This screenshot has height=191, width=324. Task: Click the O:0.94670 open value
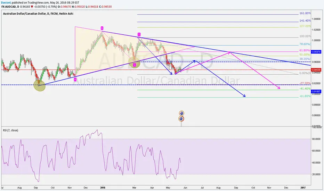tap(64, 7)
